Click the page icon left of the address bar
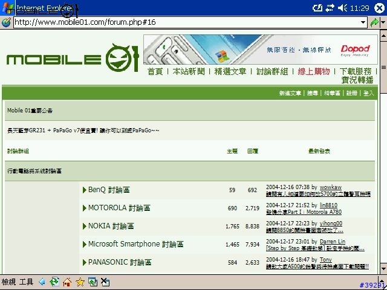Viewport: 387px width, 290px height. pyautogui.click(x=6, y=22)
